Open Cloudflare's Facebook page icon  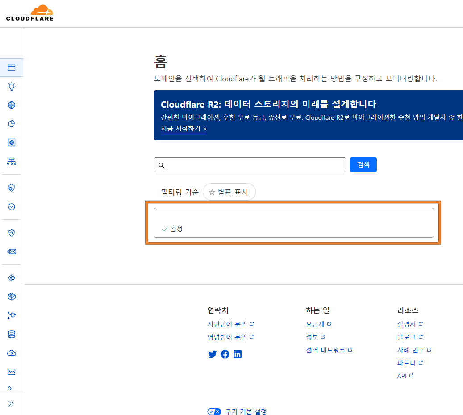click(225, 354)
